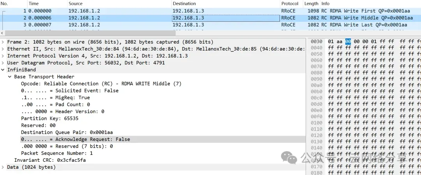Image resolution: width=421 pixels, height=175 pixels.
Task: Expand Internet Protocol Version 4 details
Action: (x=3, y=56)
